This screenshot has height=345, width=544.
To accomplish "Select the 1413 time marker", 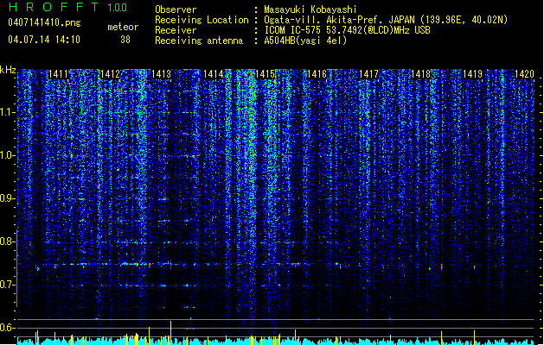I will click(162, 74).
